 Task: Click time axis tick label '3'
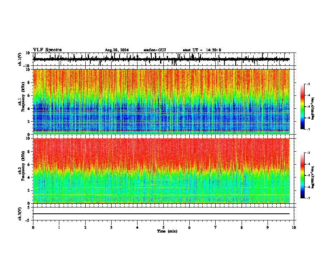click(x=111, y=227)
